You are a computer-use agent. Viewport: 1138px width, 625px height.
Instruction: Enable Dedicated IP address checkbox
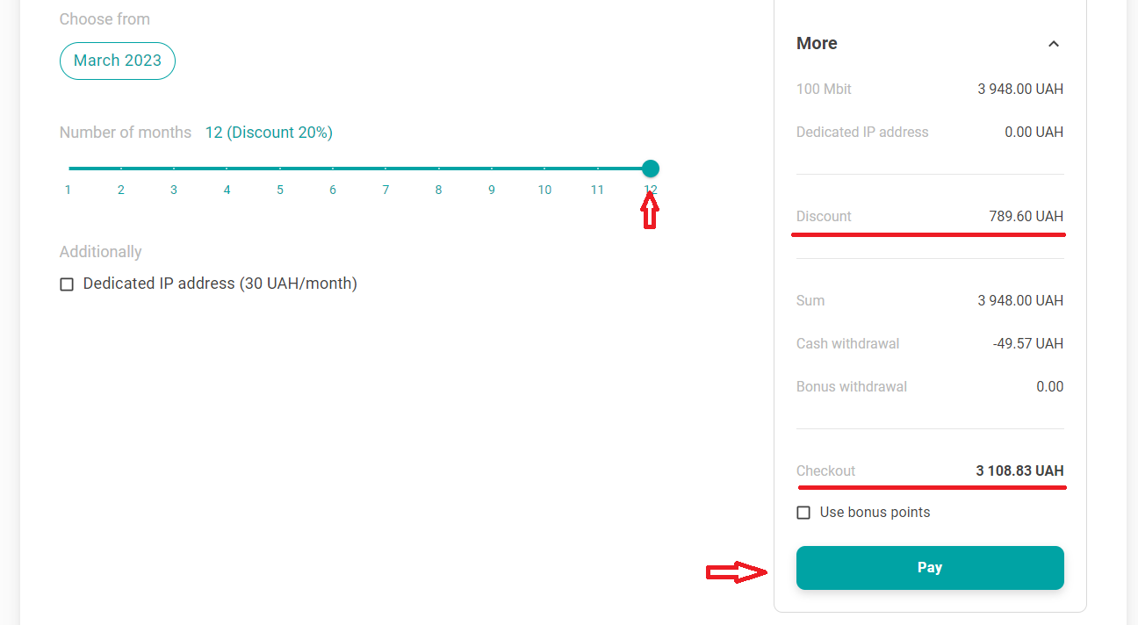click(x=67, y=284)
